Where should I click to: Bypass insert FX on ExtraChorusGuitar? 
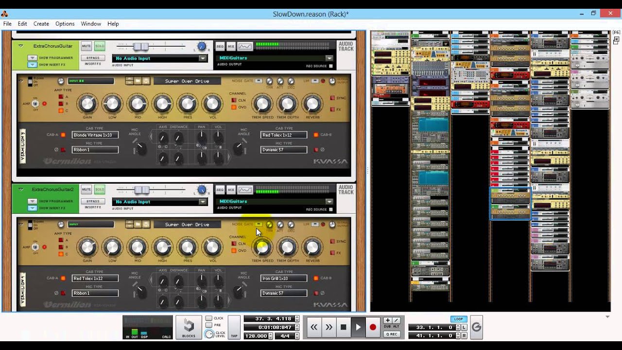click(93, 57)
